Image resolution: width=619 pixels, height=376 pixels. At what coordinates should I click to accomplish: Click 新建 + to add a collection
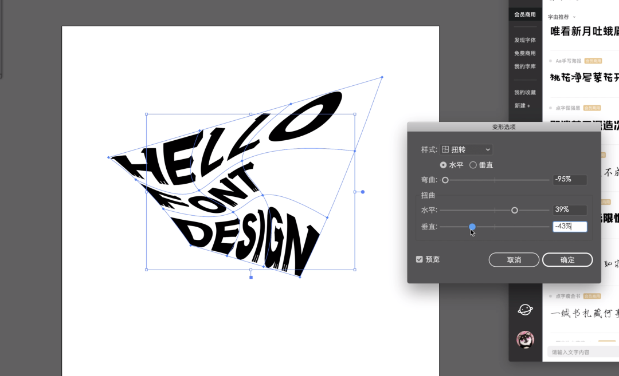coord(522,106)
